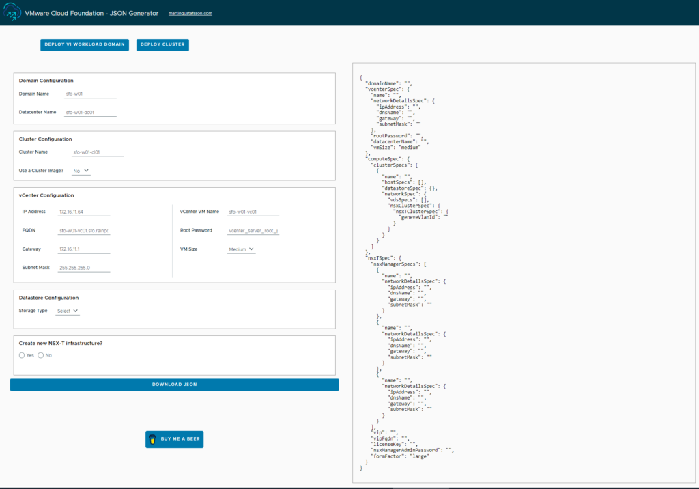Image resolution: width=699 pixels, height=489 pixels.
Task: Switch to Deploy VI Workload Domain
Action: click(85, 44)
